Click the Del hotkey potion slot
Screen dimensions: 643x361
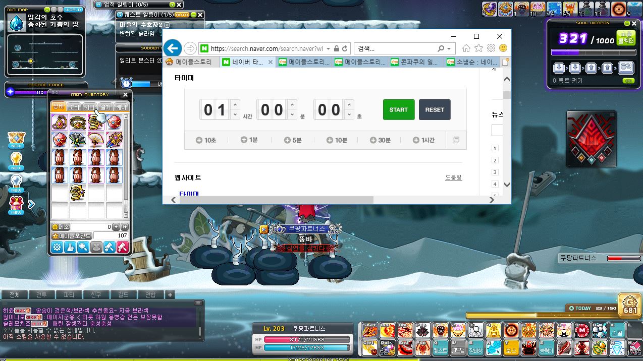coord(388,347)
